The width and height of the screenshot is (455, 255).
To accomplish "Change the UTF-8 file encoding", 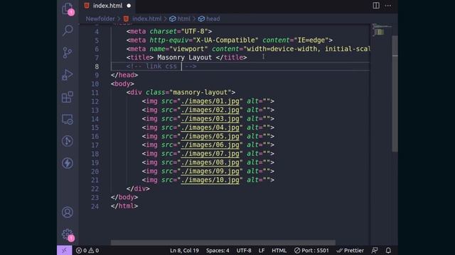I will tap(244, 250).
